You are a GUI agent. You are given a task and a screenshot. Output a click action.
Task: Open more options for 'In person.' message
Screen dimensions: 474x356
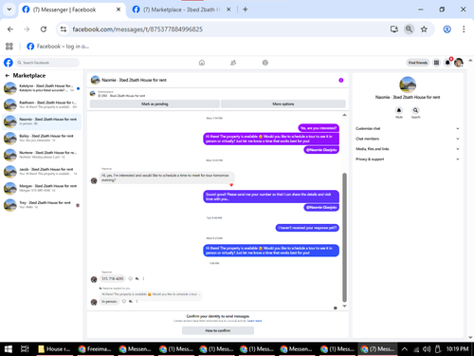pos(137,301)
